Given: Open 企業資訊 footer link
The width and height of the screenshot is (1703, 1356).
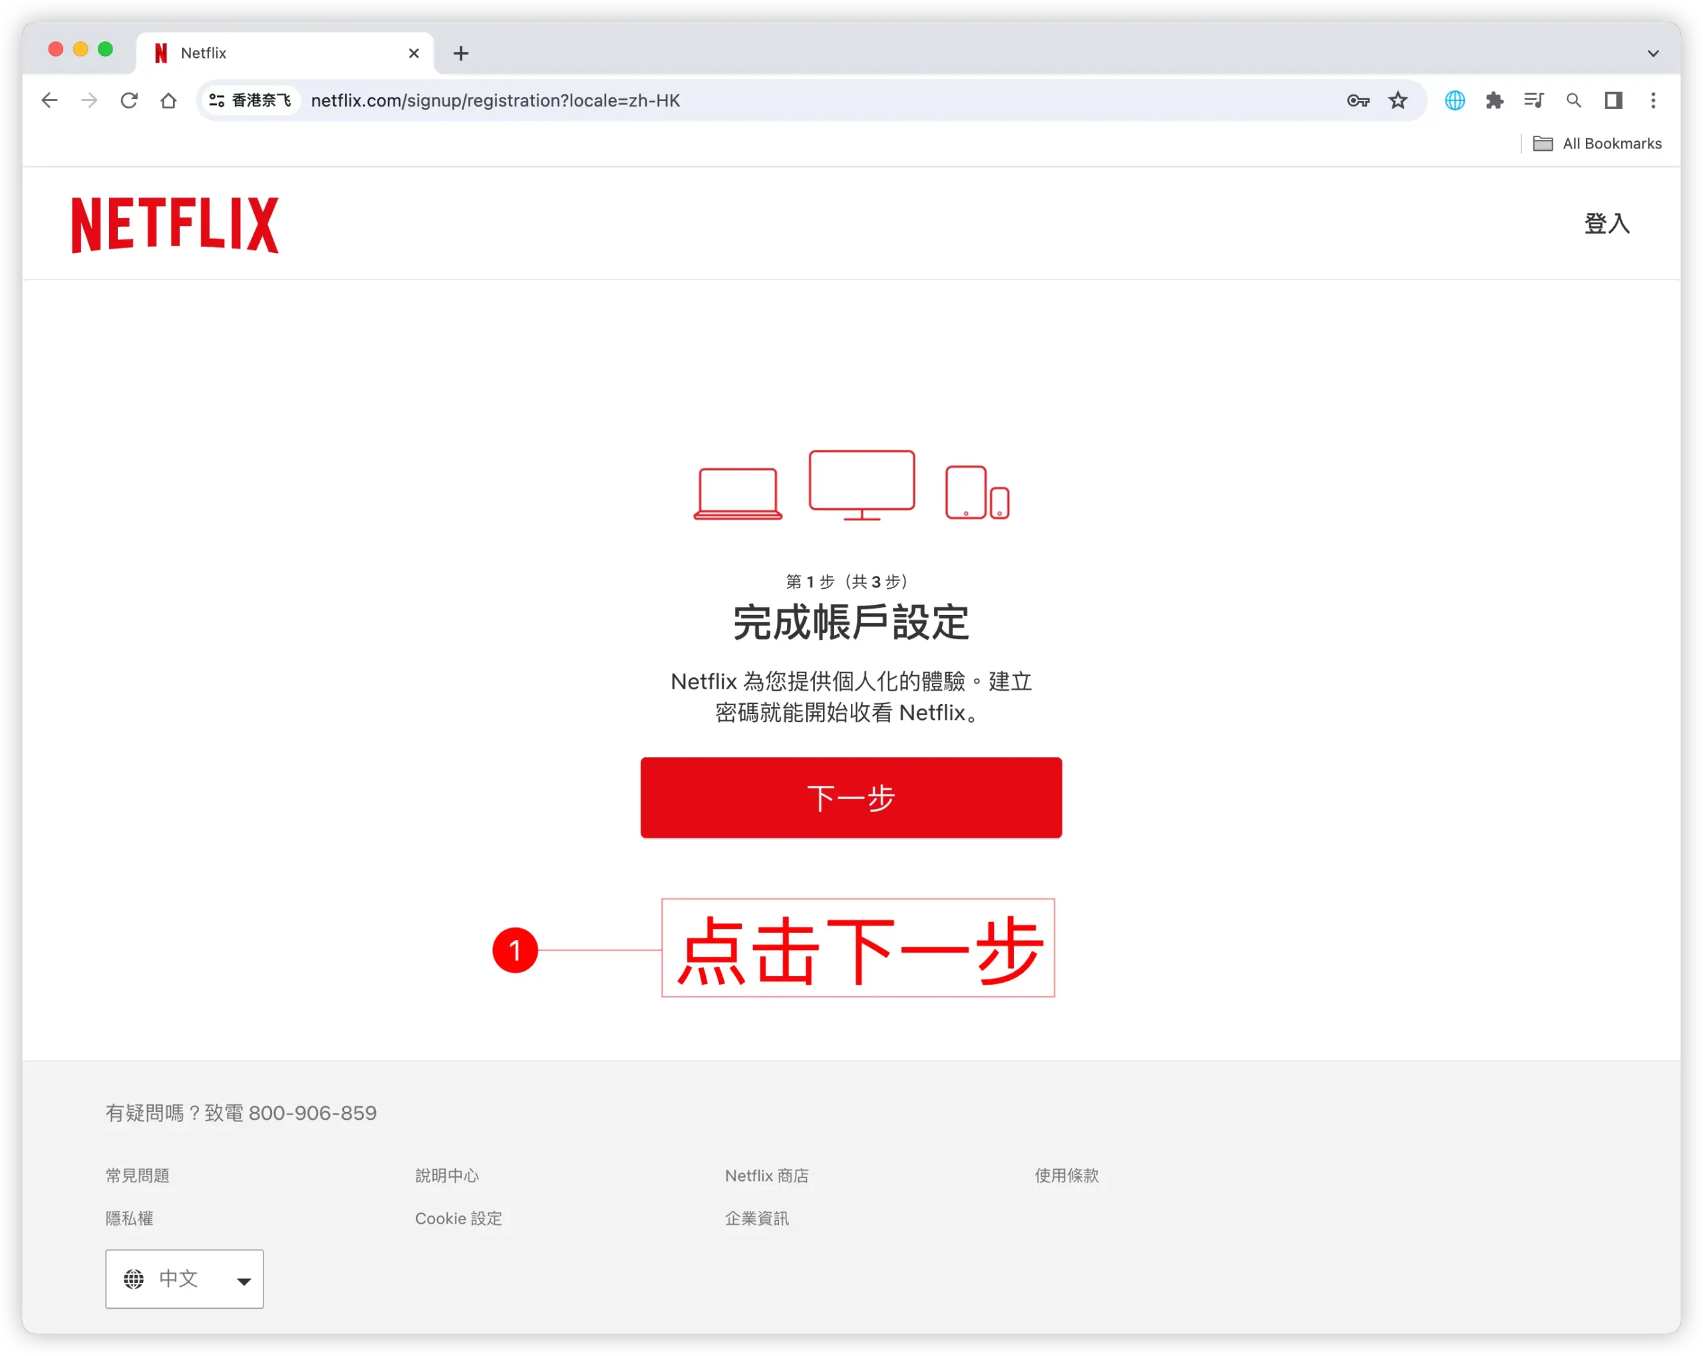Looking at the screenshot, I should [x=757, y=1218].
